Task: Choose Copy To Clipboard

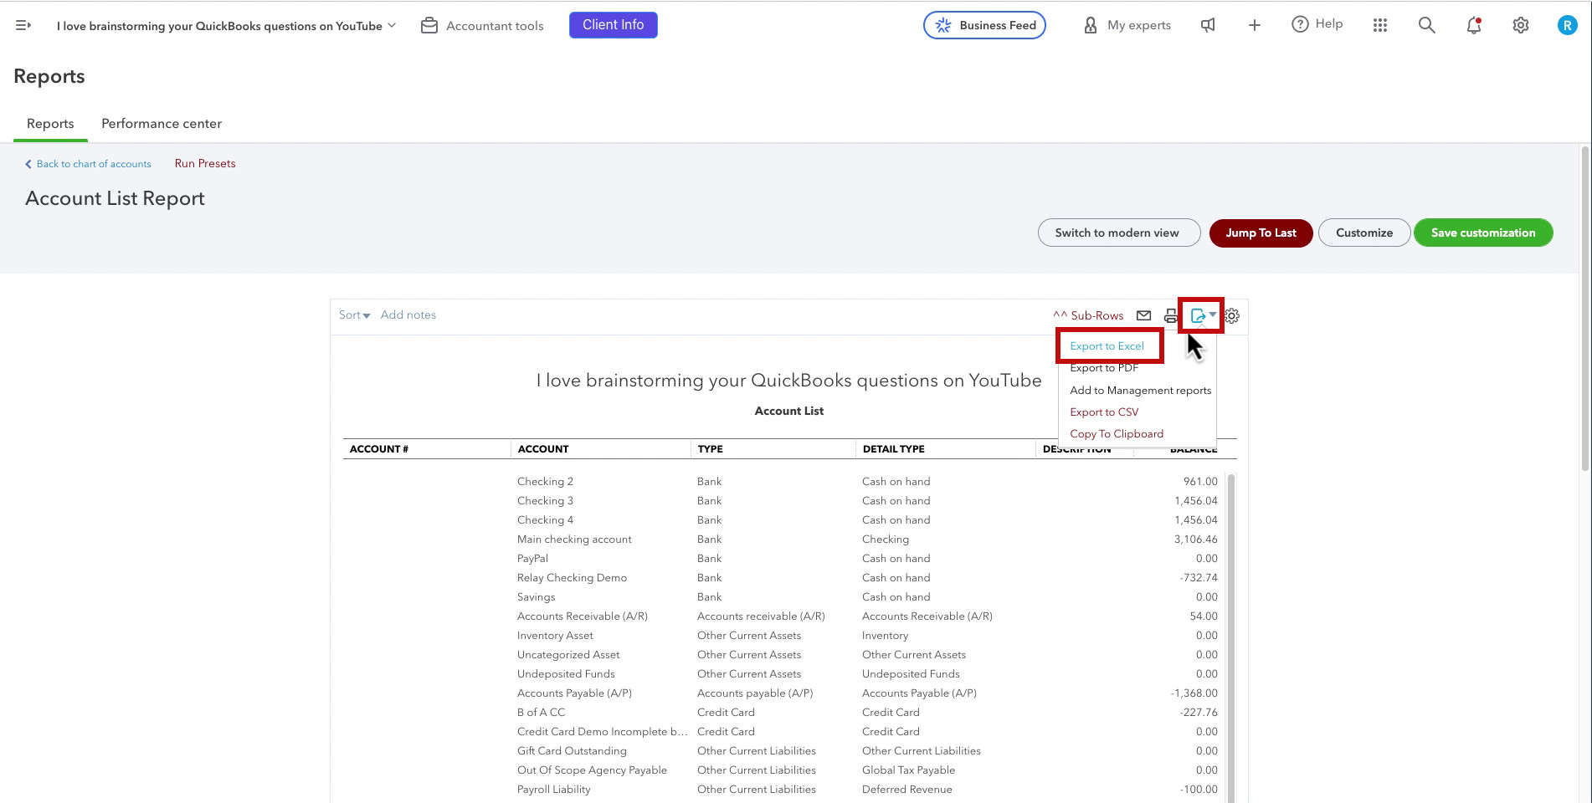Action: 1117,433
